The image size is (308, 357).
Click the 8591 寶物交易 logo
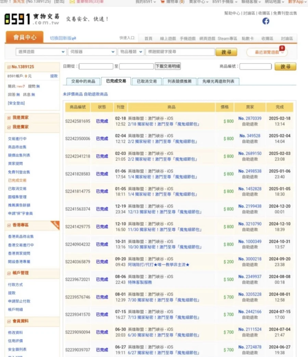(31, 19)
